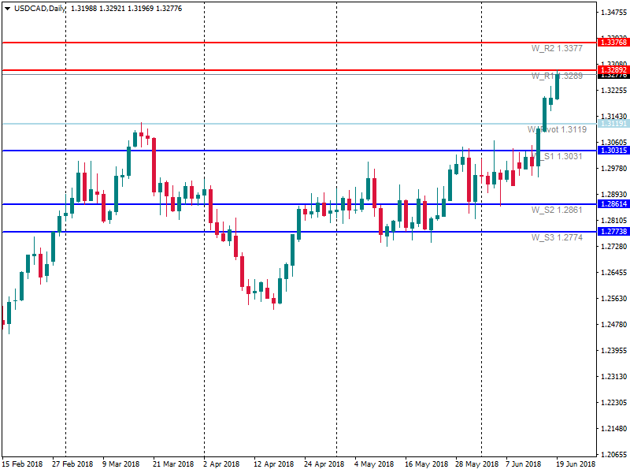Click the 28 May 2018 date label
630x473 pixels.
(x=476, y=464)
